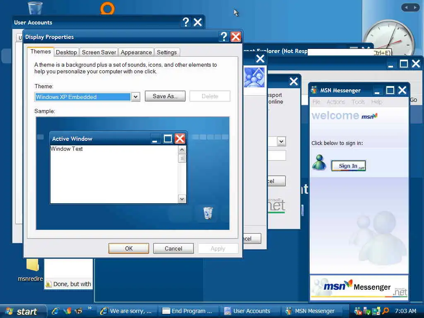The image size is (424, 318).
Task: Click OK in Display Properties
Action: (x=129, y=248)
